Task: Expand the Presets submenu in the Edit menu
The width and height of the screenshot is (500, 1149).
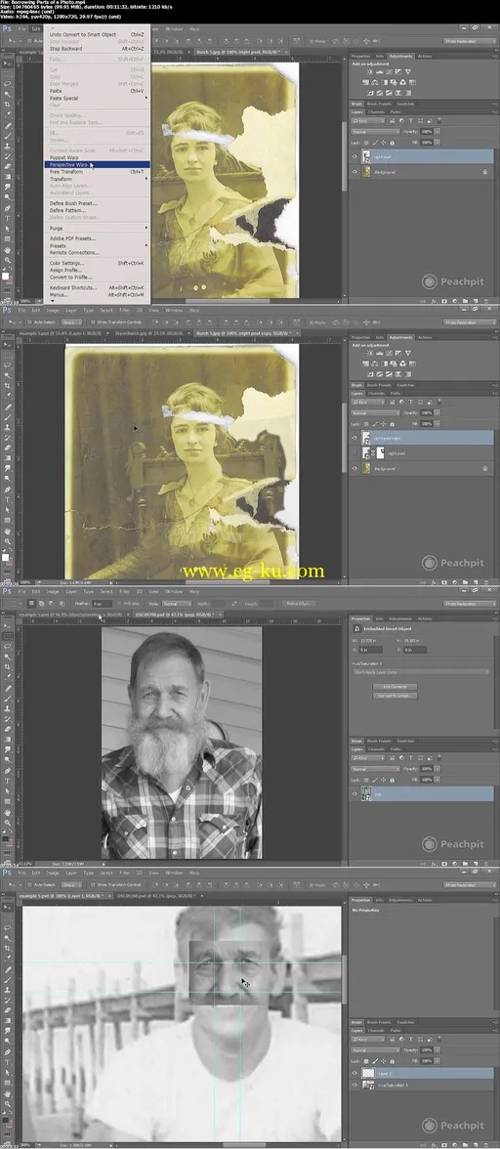Action: [146, 245]
